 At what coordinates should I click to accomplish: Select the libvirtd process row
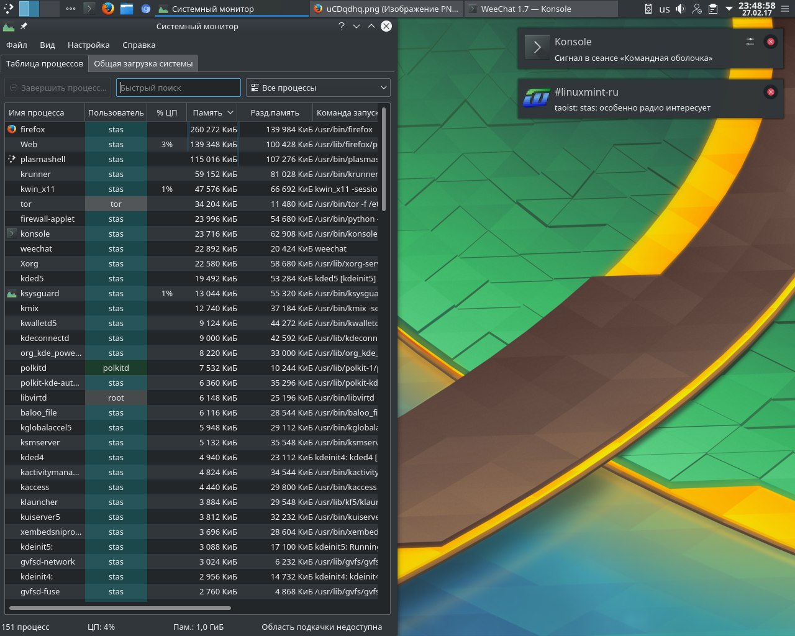click(x=192, y=397)
